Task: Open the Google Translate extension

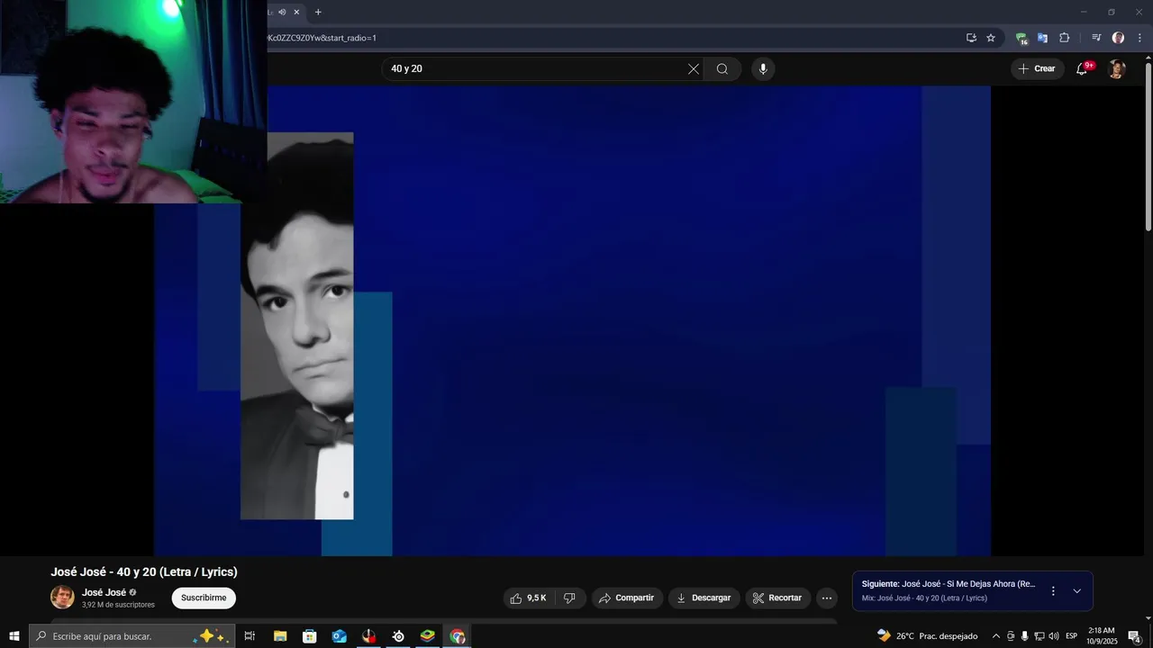Action: tap(1042, 38)
